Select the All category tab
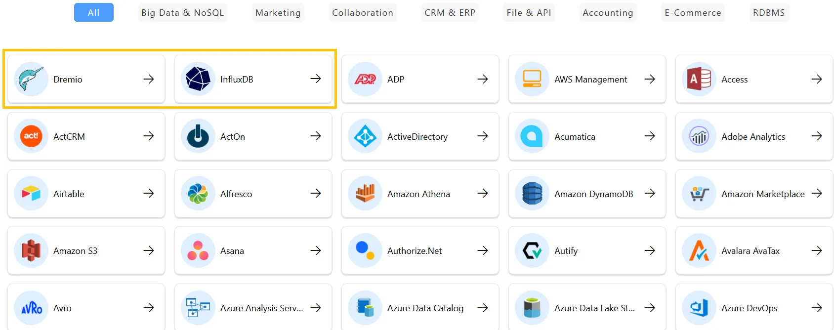This screenshot has width=834, height=330. coord(94,12)
